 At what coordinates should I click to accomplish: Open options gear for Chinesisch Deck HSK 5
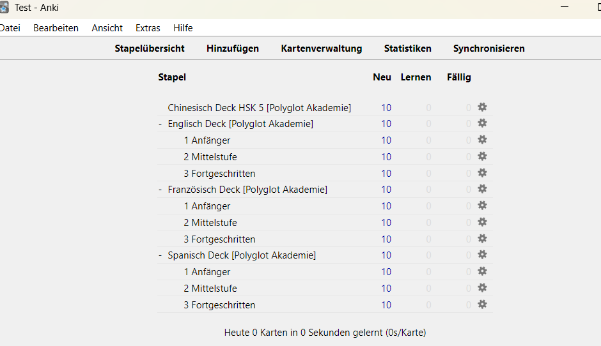point(482,107)
